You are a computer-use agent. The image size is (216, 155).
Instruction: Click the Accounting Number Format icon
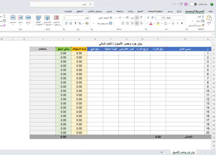point(87,23)
